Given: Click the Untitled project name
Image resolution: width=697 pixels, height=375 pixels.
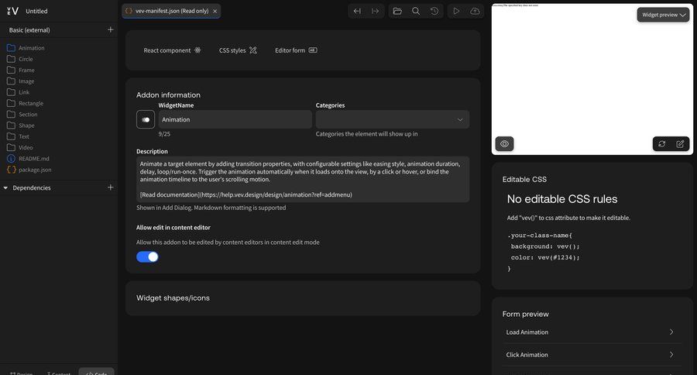Looking at the screenshot, I should tap(36, 11).
